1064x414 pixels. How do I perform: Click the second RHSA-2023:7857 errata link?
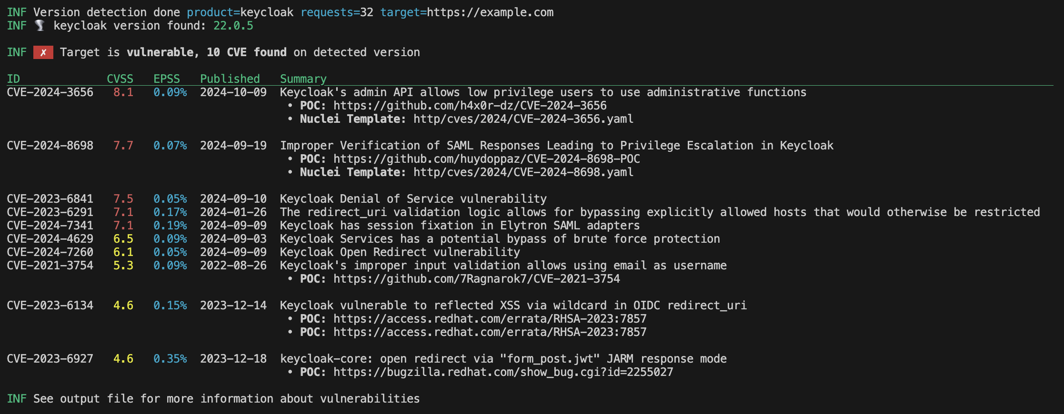[490, 332]
